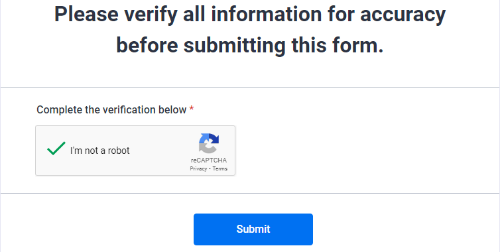Click the dash separator between Privacy and Terms
This screenshot has width=500, height=252.
coord(210,168)
